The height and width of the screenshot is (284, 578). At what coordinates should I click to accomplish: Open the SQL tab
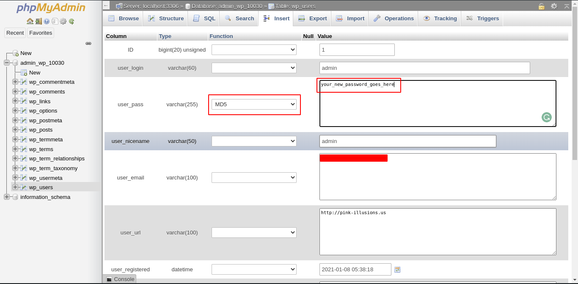(204, 18)
